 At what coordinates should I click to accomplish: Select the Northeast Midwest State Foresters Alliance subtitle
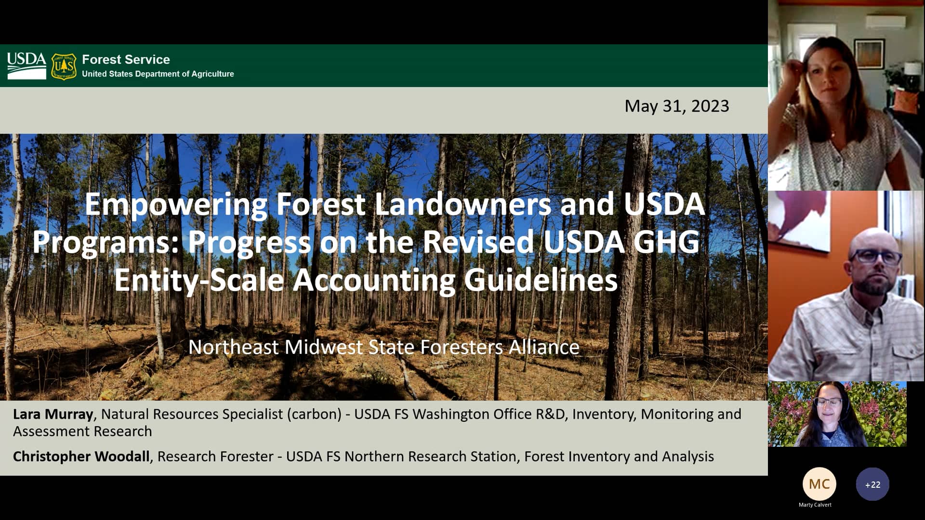(384, 346)
